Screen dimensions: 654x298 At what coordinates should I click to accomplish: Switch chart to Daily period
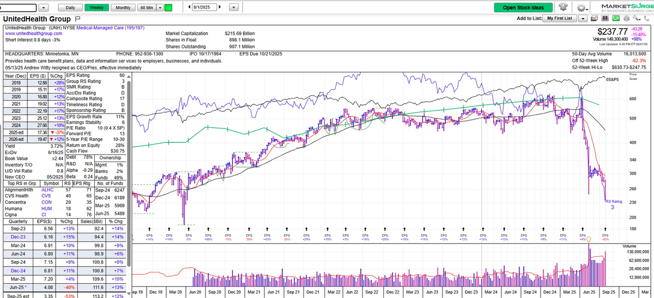[70, 8]
